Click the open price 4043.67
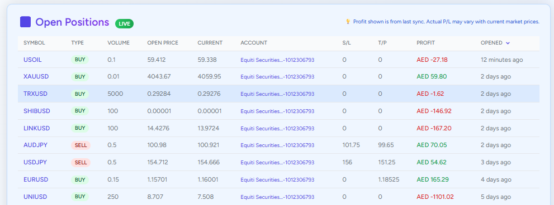Screen dimensions: 554x205 point(159,76)
